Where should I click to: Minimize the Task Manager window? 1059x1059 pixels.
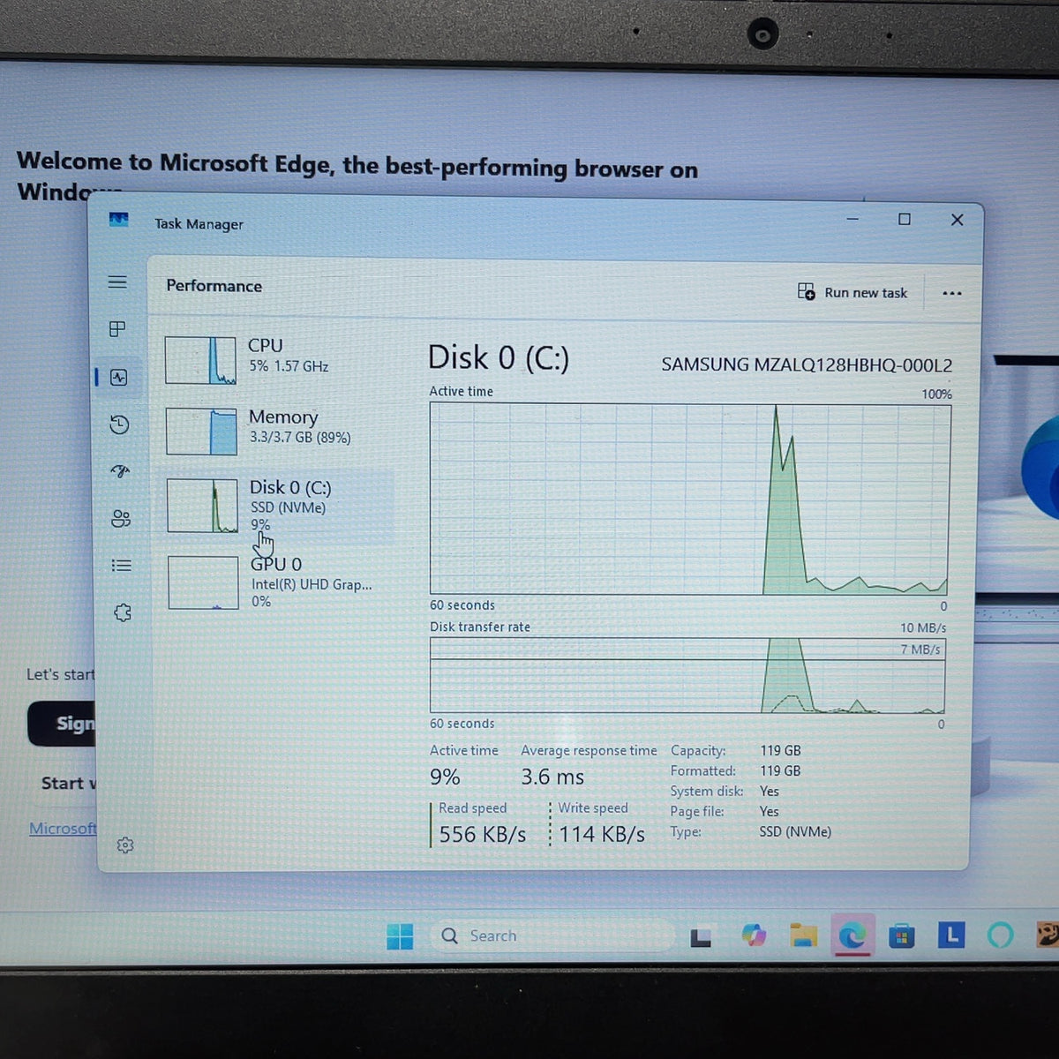point(852,219)
